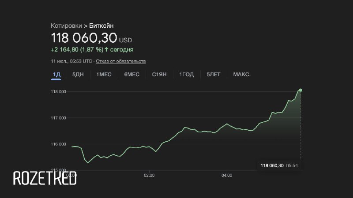
Task: Click the Биткойн breadcrumb title
Action: click(101, 26)
